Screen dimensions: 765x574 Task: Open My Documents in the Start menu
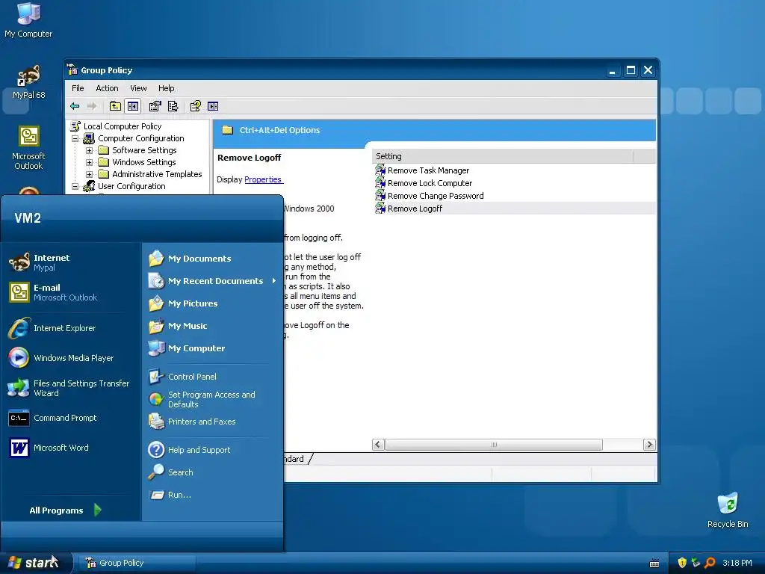[190, 258]
